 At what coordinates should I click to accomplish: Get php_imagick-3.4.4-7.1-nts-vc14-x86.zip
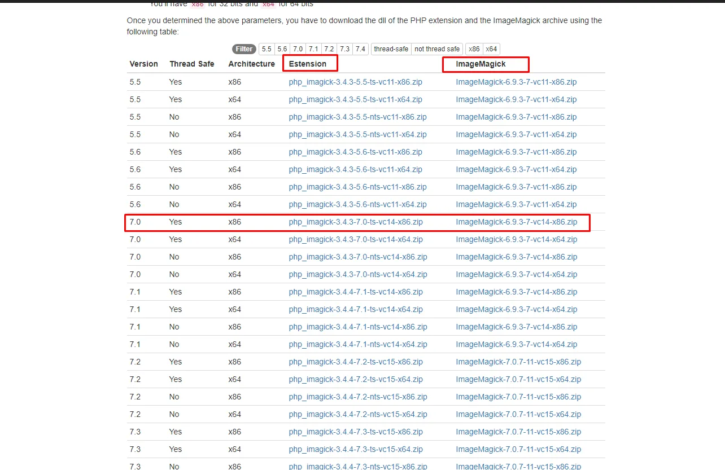click(358, 327)
